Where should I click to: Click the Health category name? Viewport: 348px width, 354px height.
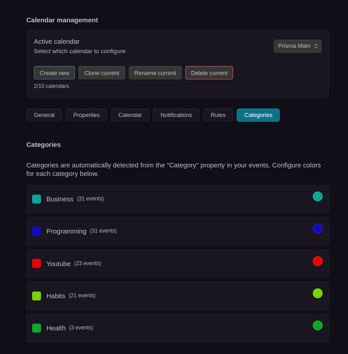click(x=56, y=328)
